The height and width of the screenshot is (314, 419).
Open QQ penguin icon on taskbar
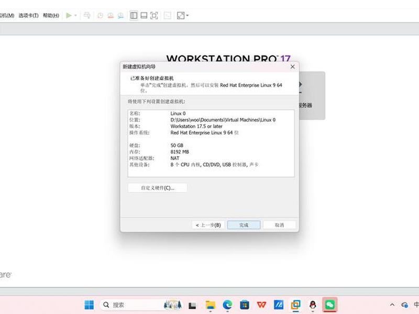point(313,305)
